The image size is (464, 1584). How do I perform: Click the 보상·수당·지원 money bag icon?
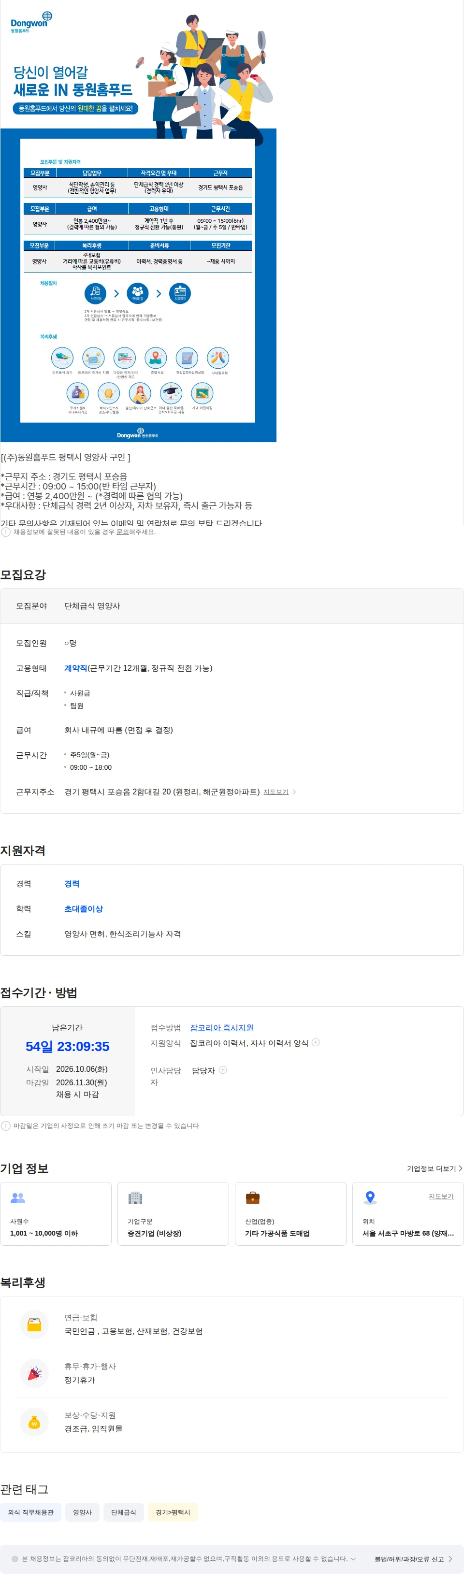[34, 1422]
